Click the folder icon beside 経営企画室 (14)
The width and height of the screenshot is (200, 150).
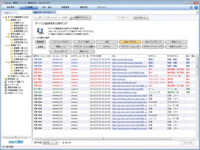12,73
